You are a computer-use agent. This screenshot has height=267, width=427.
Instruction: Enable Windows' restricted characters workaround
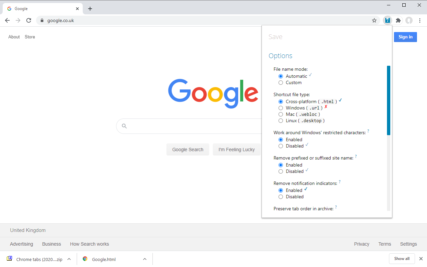click(281, 140)
